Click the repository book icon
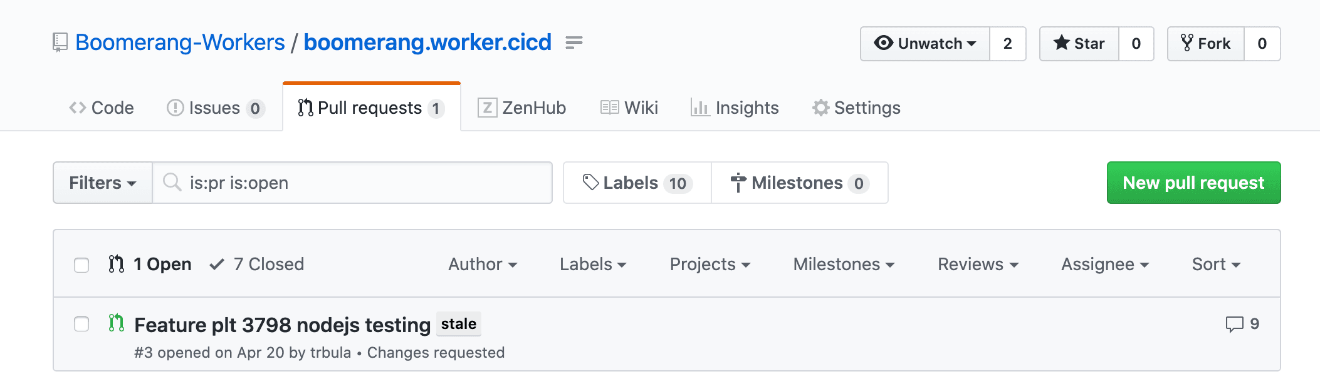1320x384 pixels. (60, 43)
